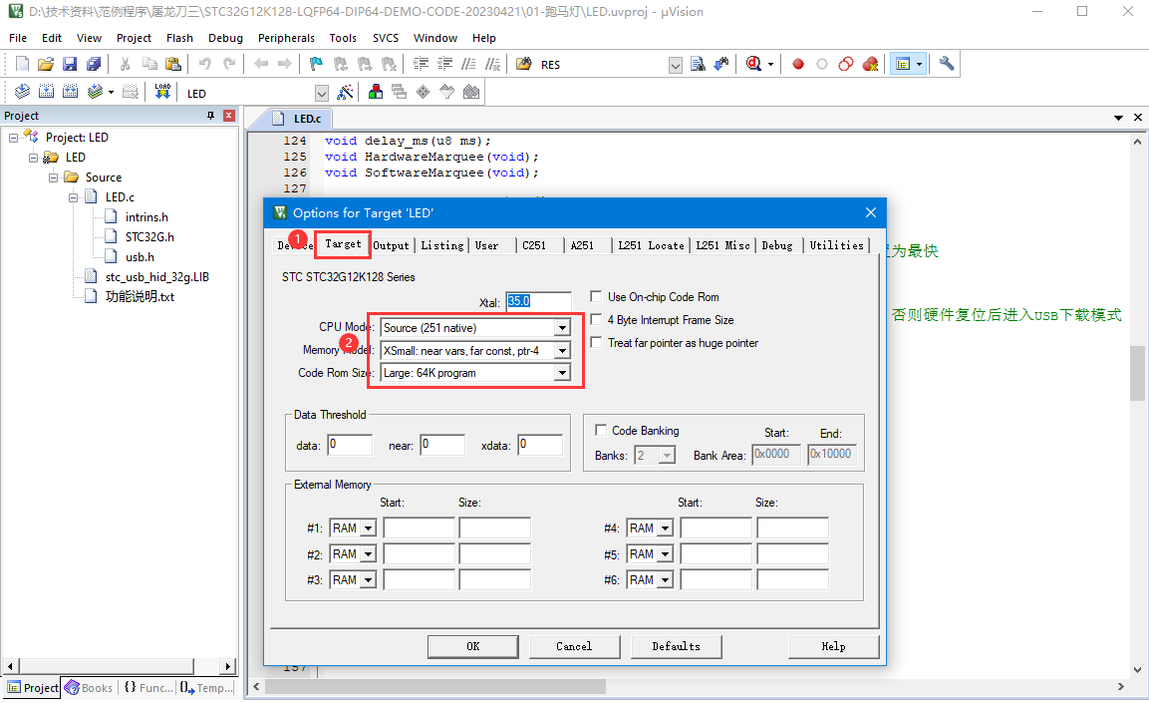The image size is (1149, 703).
Task: Open the #4 external memory type dropdown
Action: coord(665,527)
